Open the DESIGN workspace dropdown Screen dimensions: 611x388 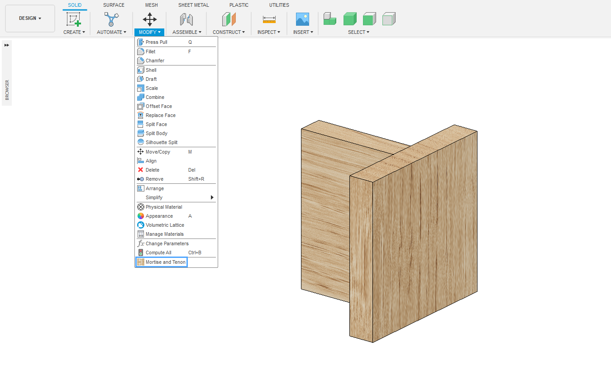click(30, 19)
